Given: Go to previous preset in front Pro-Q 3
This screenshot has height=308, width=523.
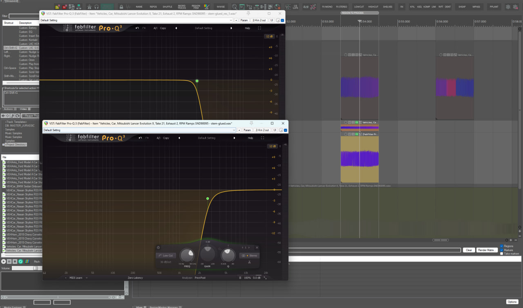Looking at the screenshot, I should pos(179,138).
